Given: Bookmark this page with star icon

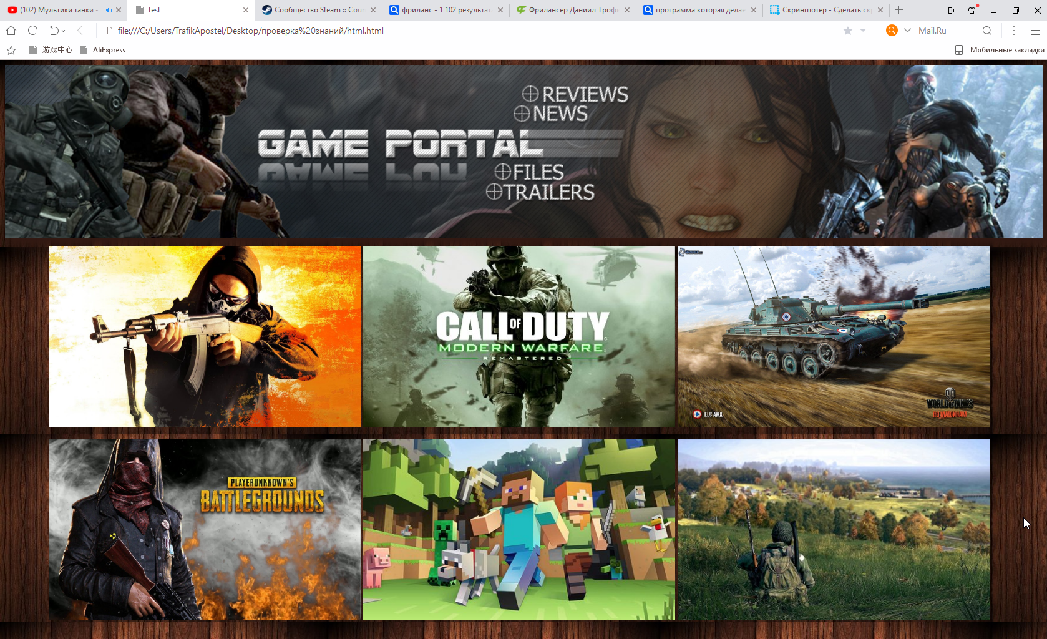Looking at the screenshot, I should click(x=848, y=31).
